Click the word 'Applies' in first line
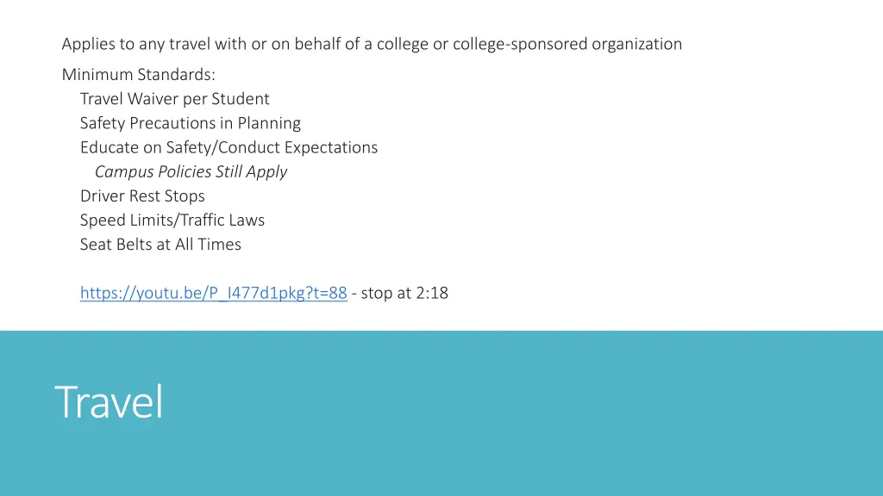883x496 pixels. (x=88, y=44)
